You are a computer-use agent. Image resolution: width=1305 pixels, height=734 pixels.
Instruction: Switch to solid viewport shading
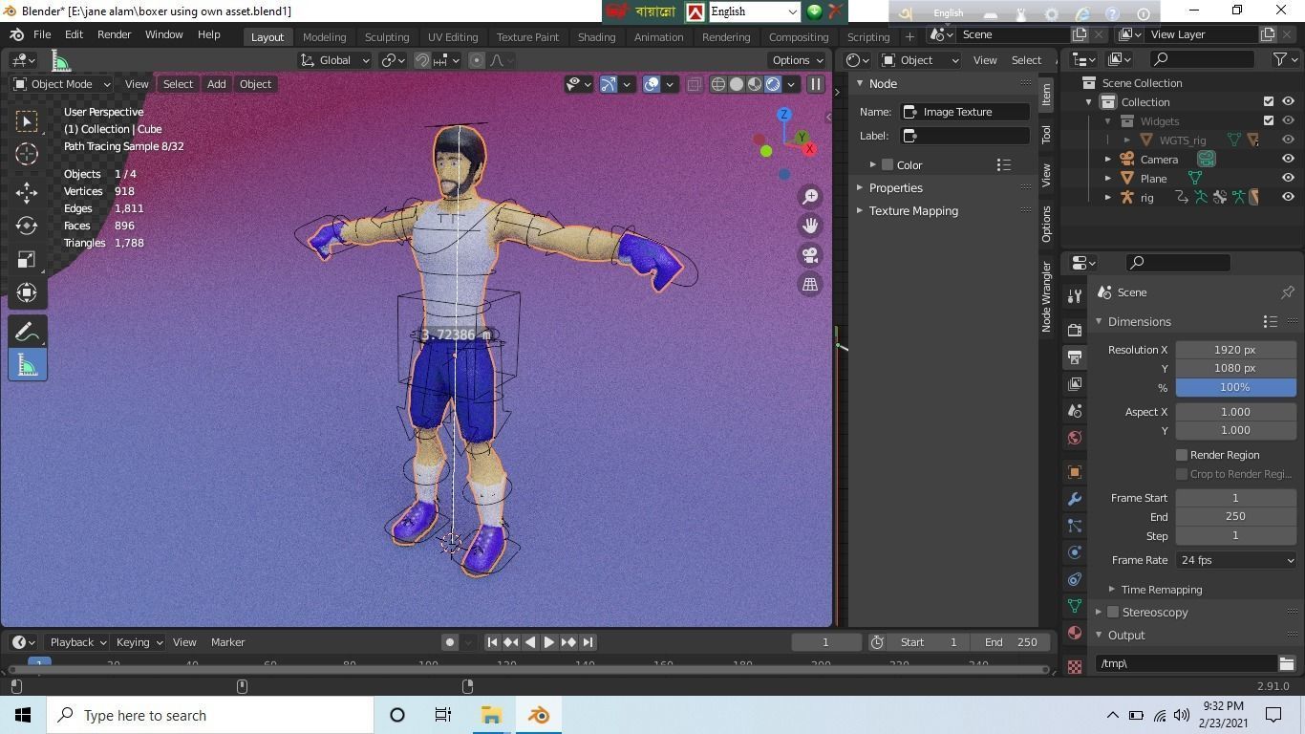pos(737,84)
